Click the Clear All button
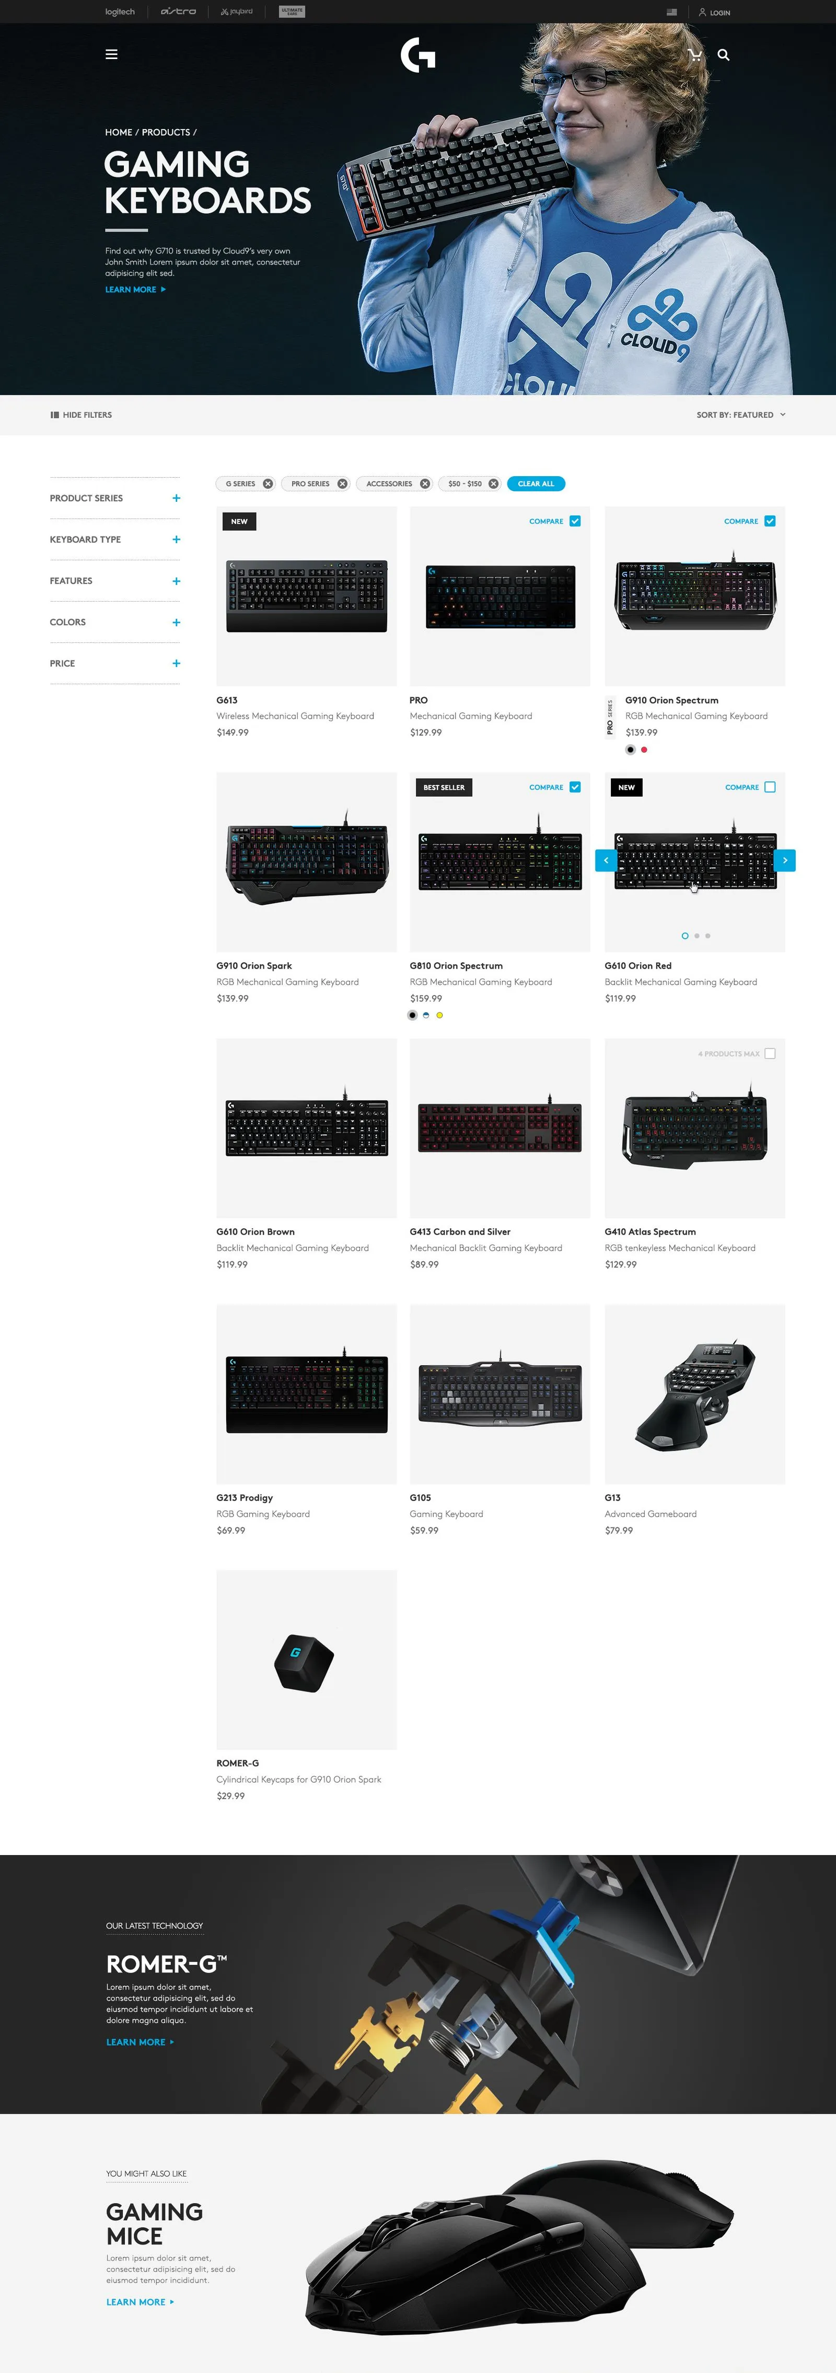836x2373 pixels. click(x=536, y=483)
